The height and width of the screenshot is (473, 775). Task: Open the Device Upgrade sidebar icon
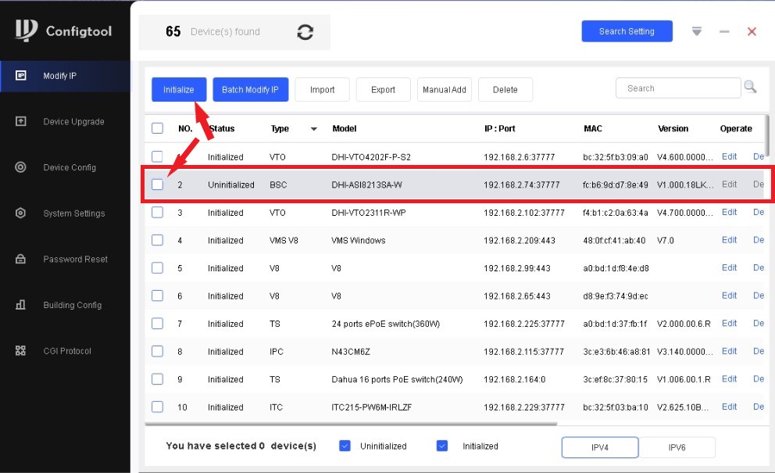(21, 121)
